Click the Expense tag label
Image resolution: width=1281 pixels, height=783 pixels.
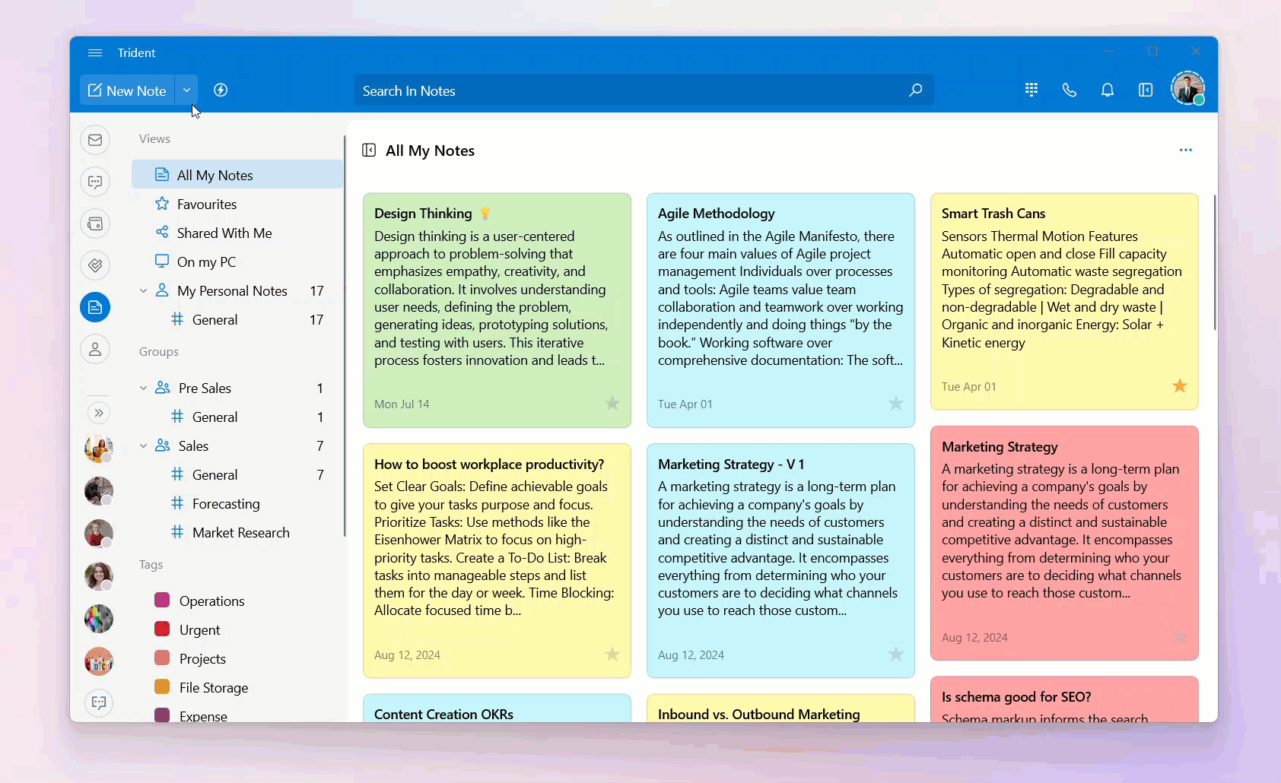[203, 716]
